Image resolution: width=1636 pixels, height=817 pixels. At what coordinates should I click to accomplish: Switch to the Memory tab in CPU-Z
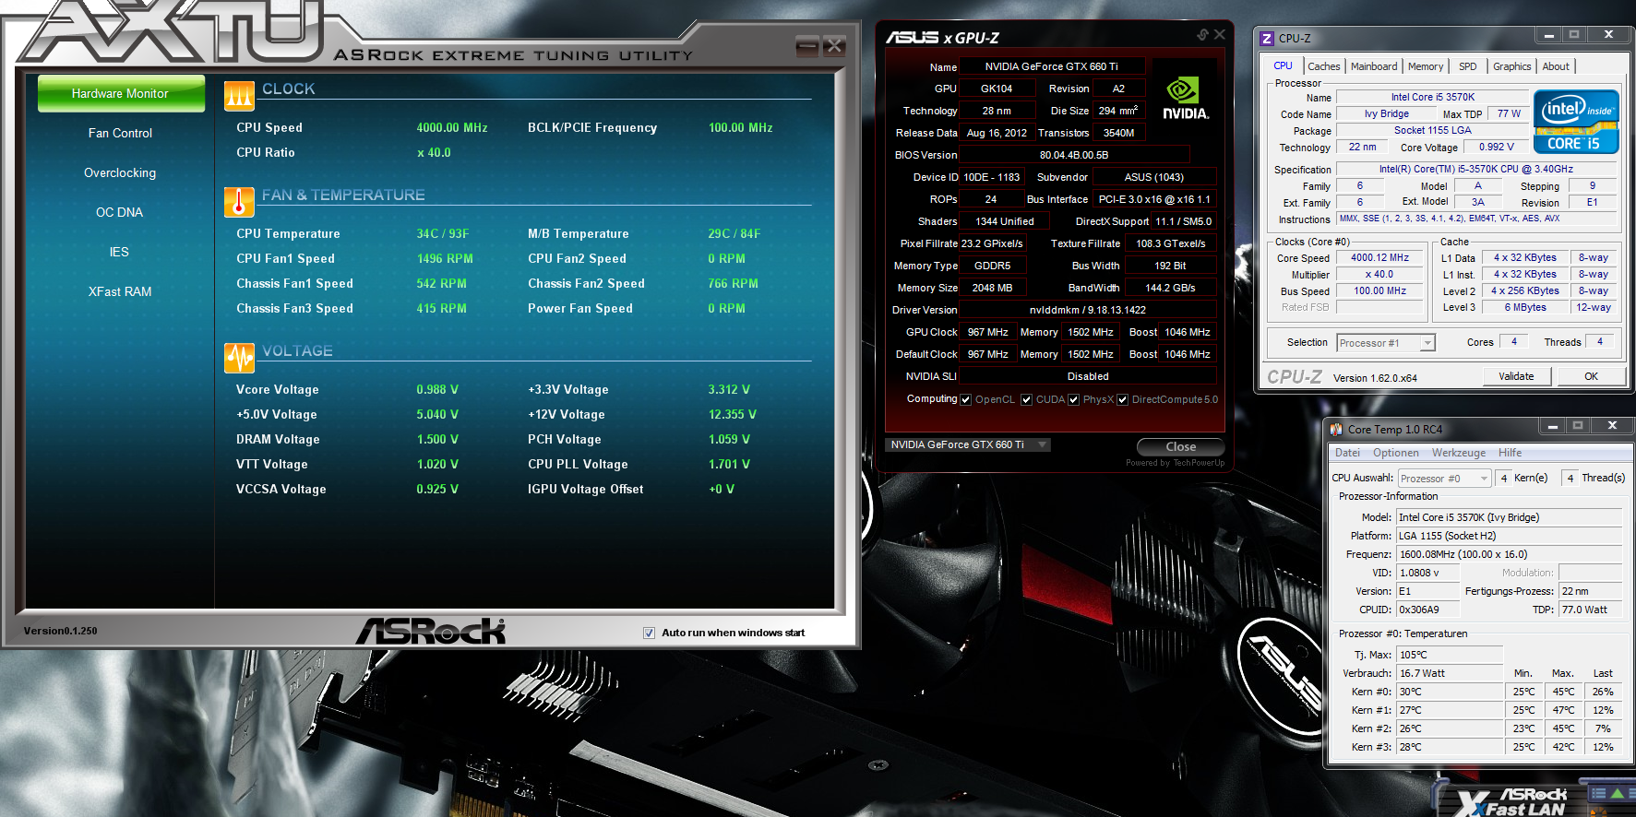tap(1426, 66)
